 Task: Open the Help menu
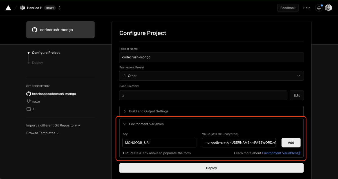(307, 8)
